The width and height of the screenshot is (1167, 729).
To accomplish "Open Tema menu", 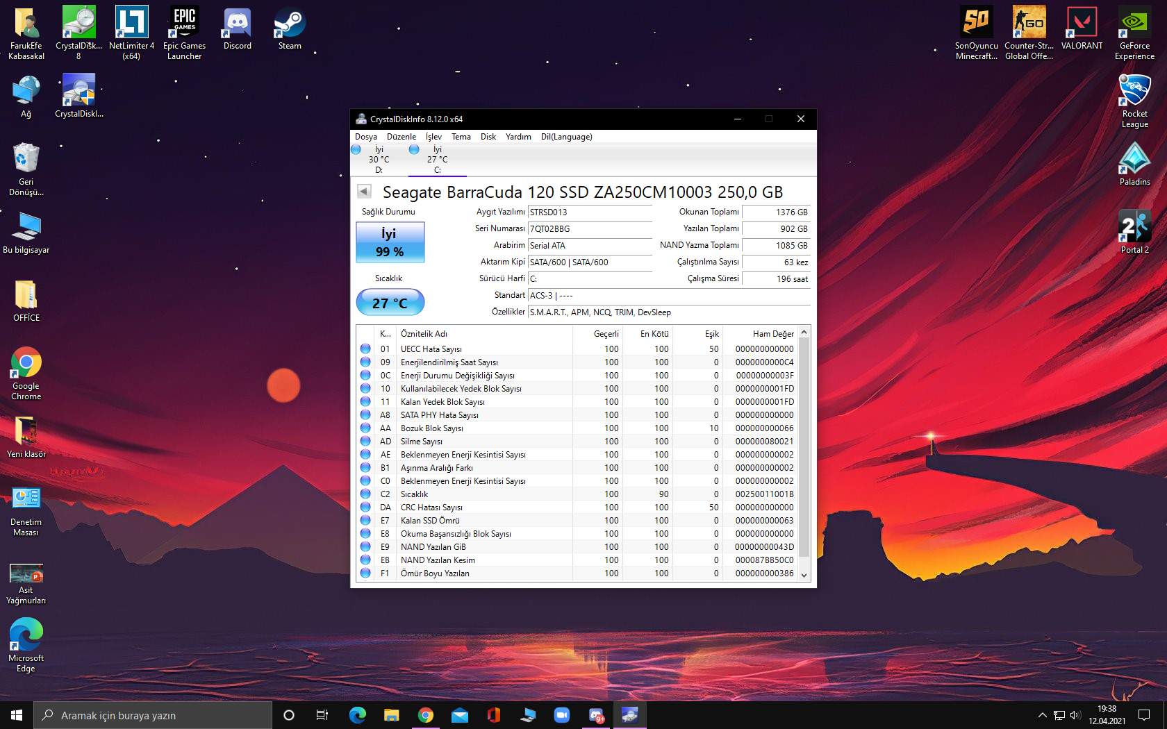I will coord(461,137).
